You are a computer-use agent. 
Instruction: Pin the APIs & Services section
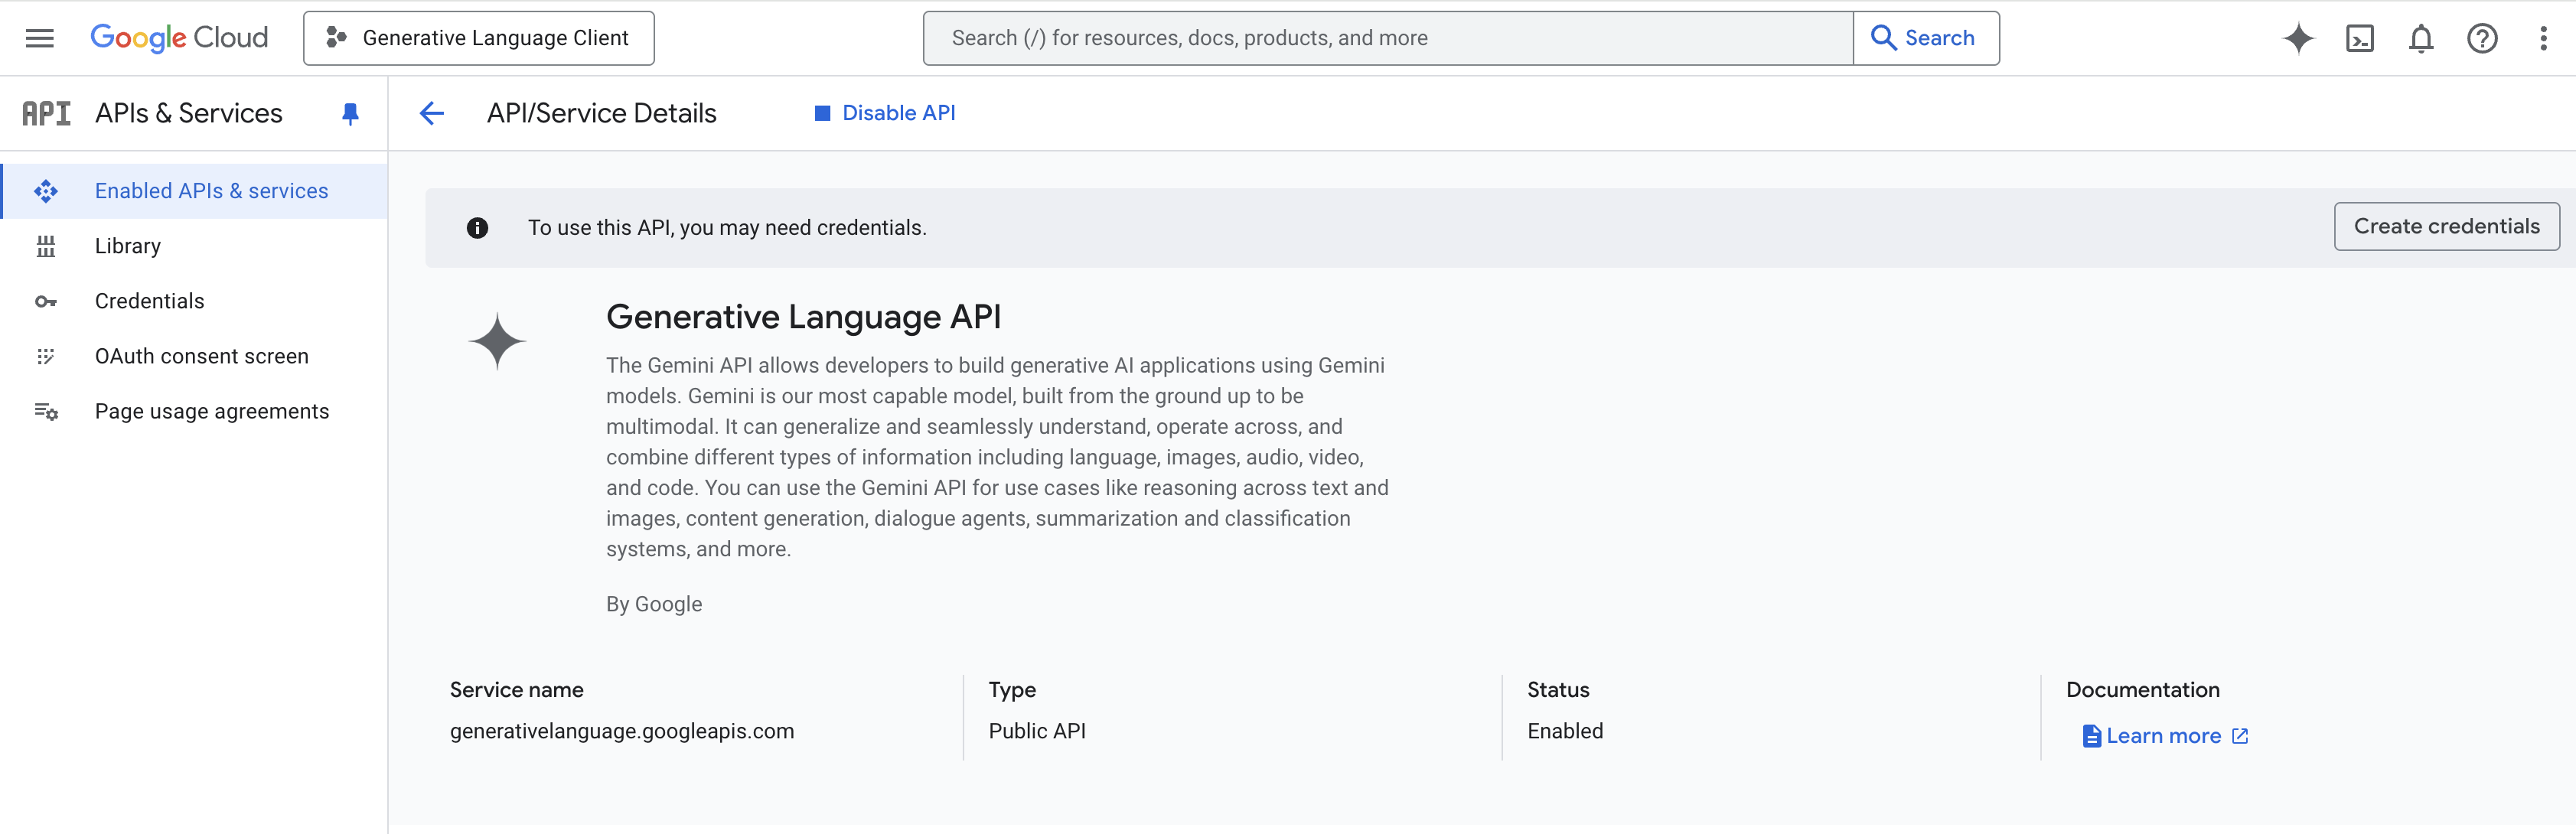349,113
